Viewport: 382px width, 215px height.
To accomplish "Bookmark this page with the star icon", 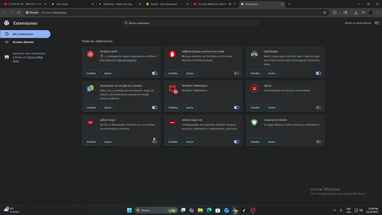I will coord(325,13).
